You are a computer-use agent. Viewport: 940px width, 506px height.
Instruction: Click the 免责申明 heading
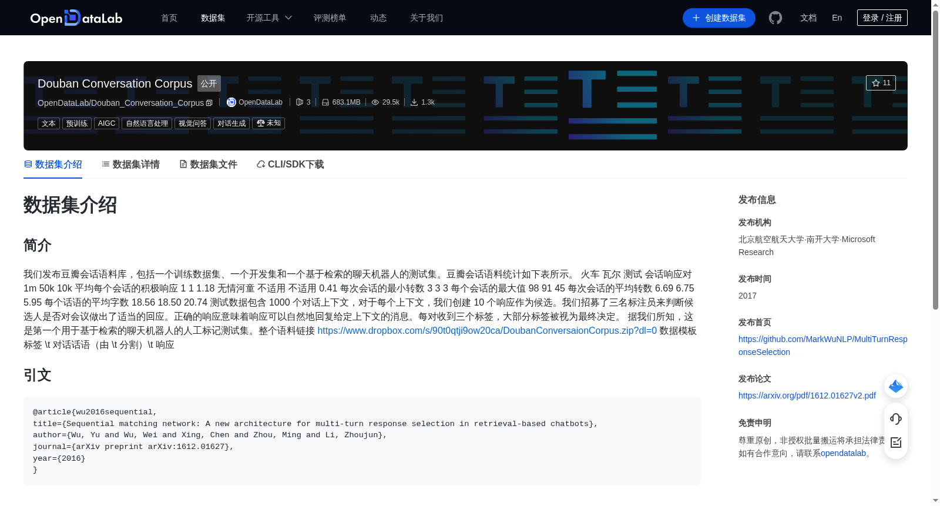pos(755,423)
